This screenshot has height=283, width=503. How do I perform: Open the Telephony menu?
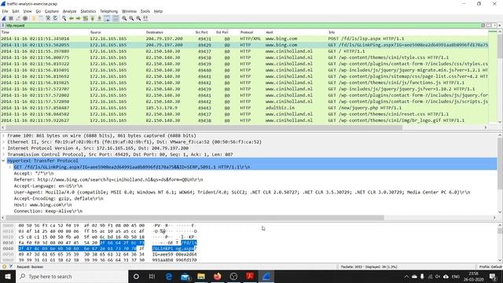(x=108, y=11)
